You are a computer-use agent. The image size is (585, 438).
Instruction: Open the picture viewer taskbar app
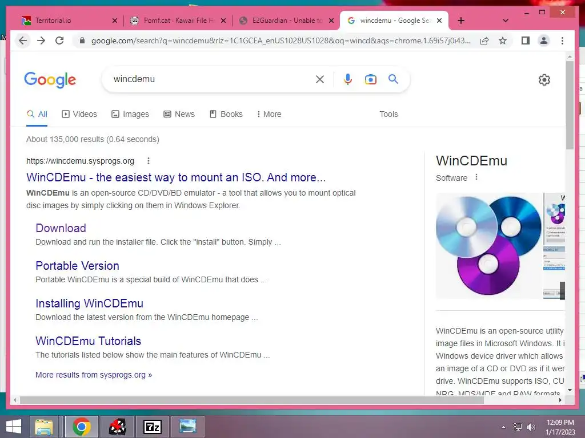[187, 427]
